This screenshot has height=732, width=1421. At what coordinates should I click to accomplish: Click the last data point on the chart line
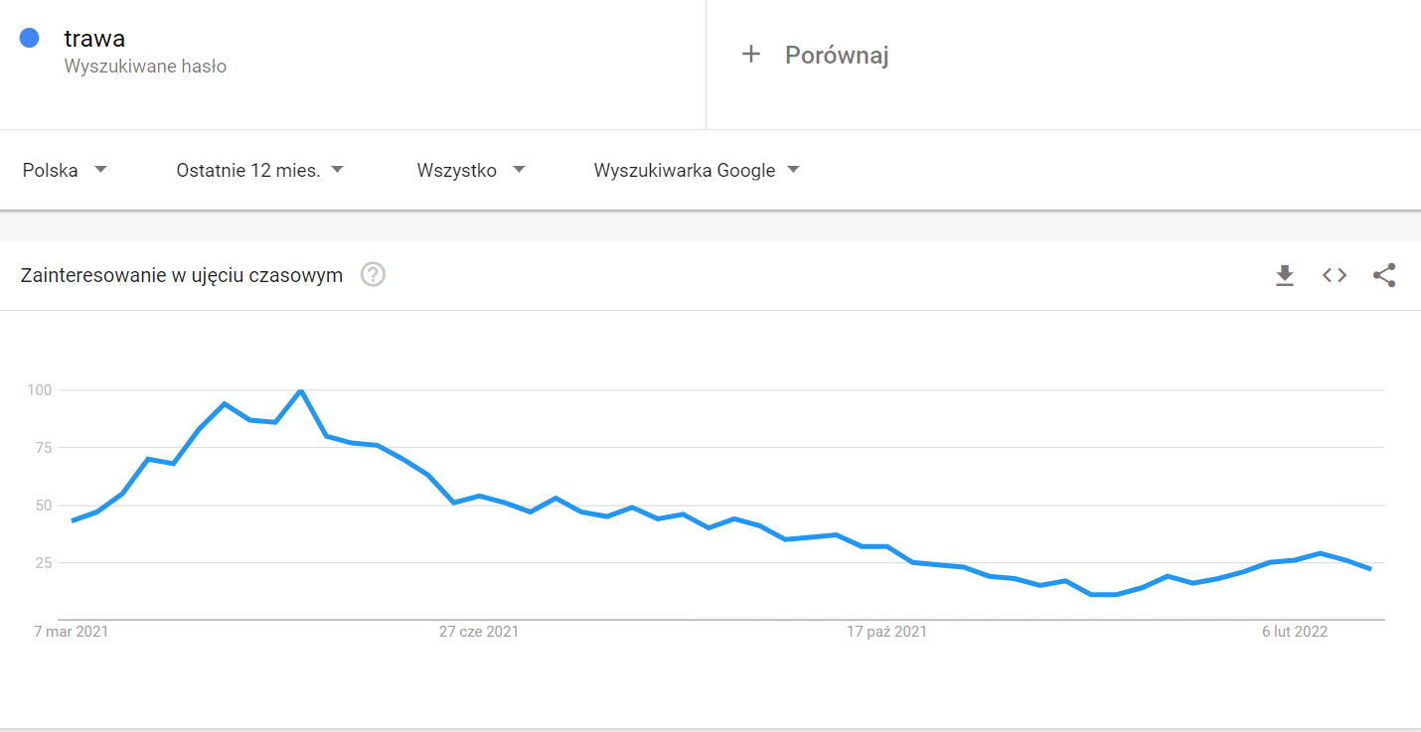pyautogui.click(x=1370, y=569)
